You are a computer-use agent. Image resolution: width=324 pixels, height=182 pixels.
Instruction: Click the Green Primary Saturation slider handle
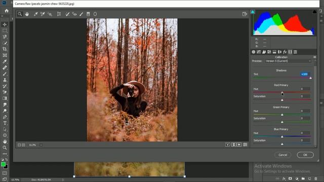pyautogui.click(x=282, y=122)
